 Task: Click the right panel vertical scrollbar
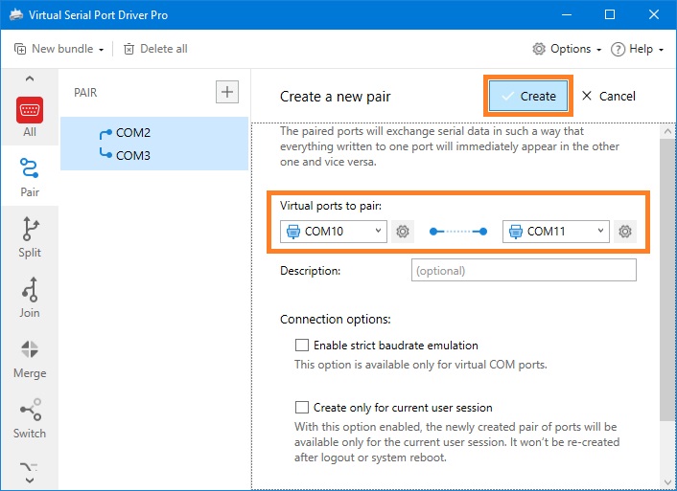(668, 278)
